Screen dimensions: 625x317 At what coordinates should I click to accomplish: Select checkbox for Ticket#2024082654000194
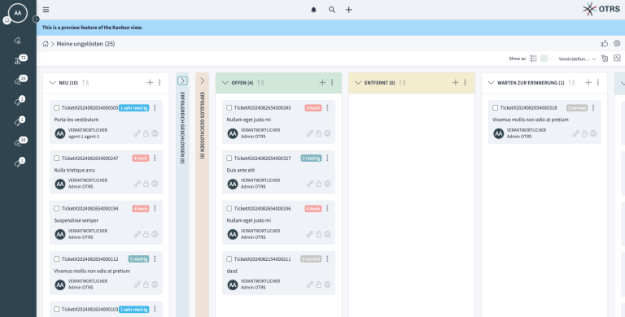pyautogui.click(x=57, y=209)
